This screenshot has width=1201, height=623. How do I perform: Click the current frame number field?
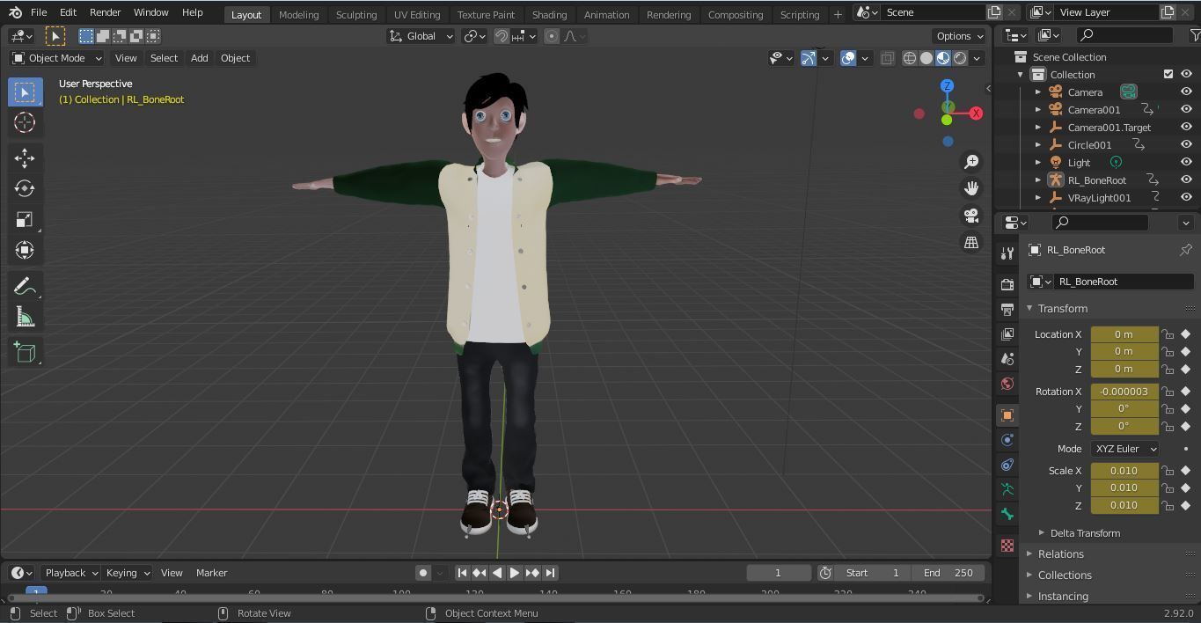(x=778, y=573)
